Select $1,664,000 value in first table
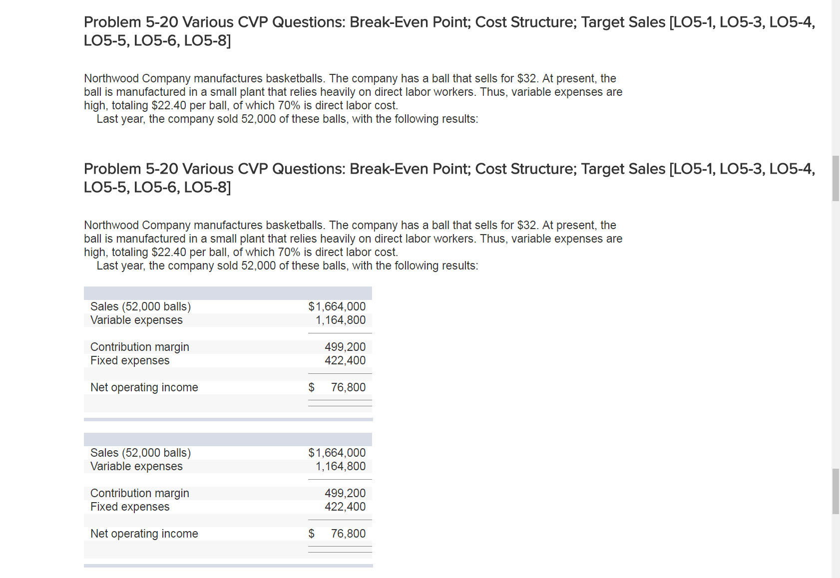This screenshot has height=578, width=840. [x=337, y=306]
